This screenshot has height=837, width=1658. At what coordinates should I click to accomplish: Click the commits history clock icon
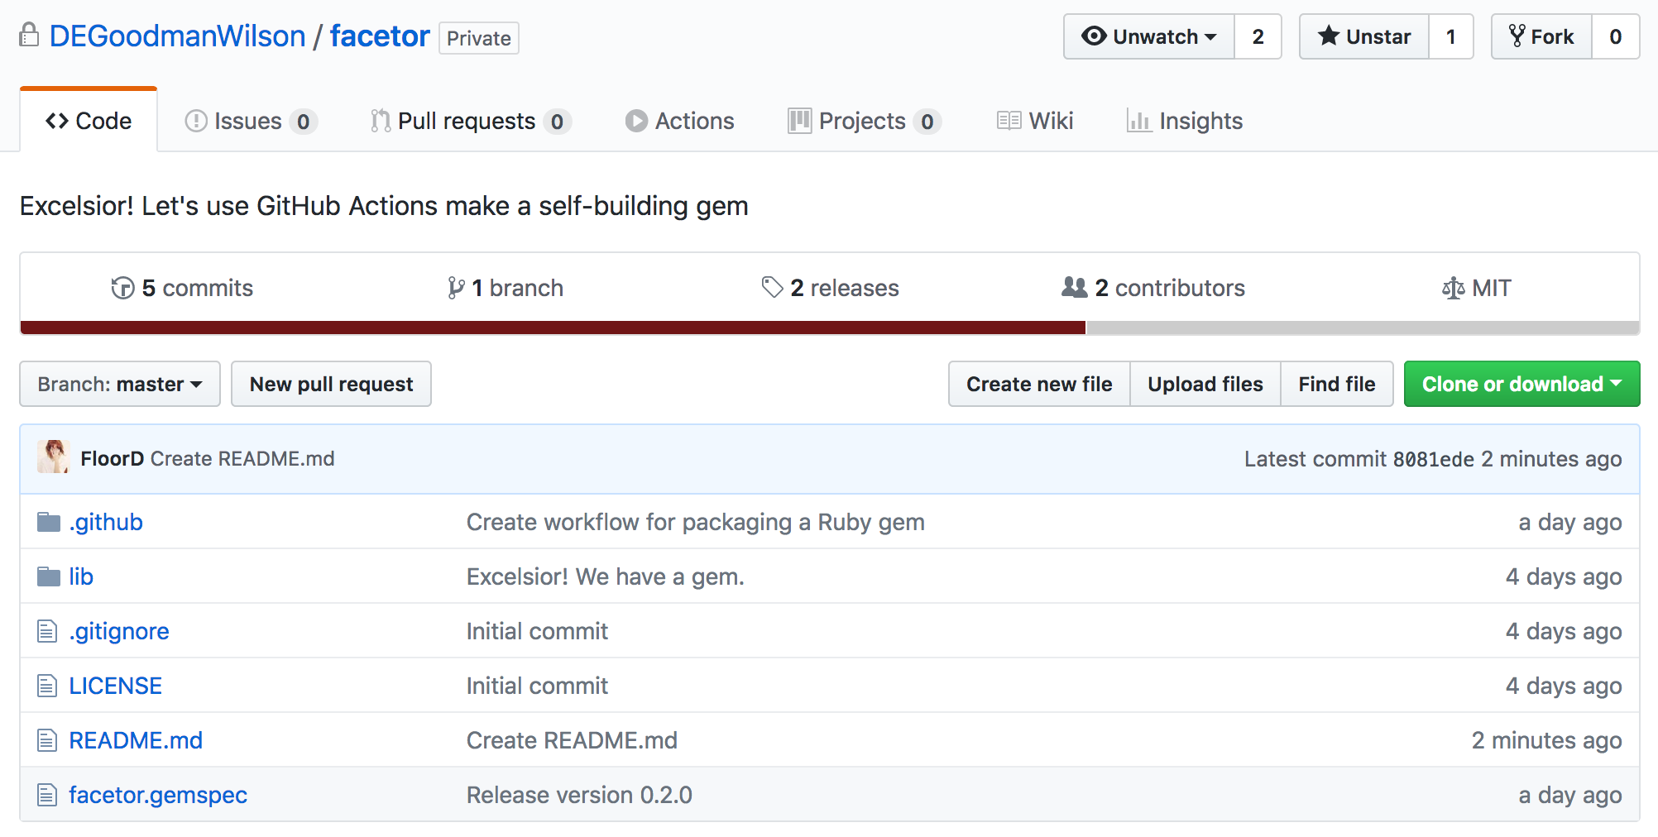(x=122, y=288)
